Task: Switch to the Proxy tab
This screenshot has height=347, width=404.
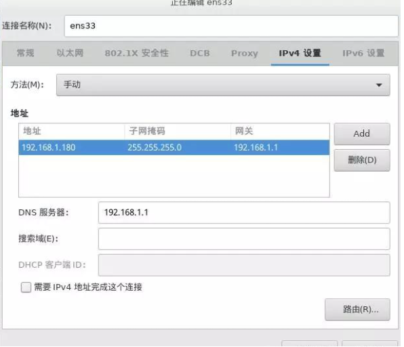Action: pyautogui.click(x=244, y=53)
